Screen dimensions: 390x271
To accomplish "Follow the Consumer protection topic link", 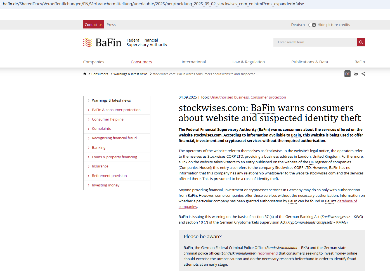I will (268, 97).
